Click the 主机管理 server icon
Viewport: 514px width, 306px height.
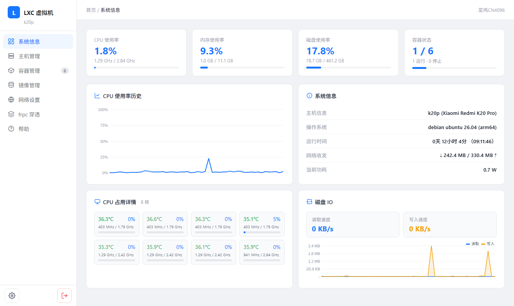11,56
